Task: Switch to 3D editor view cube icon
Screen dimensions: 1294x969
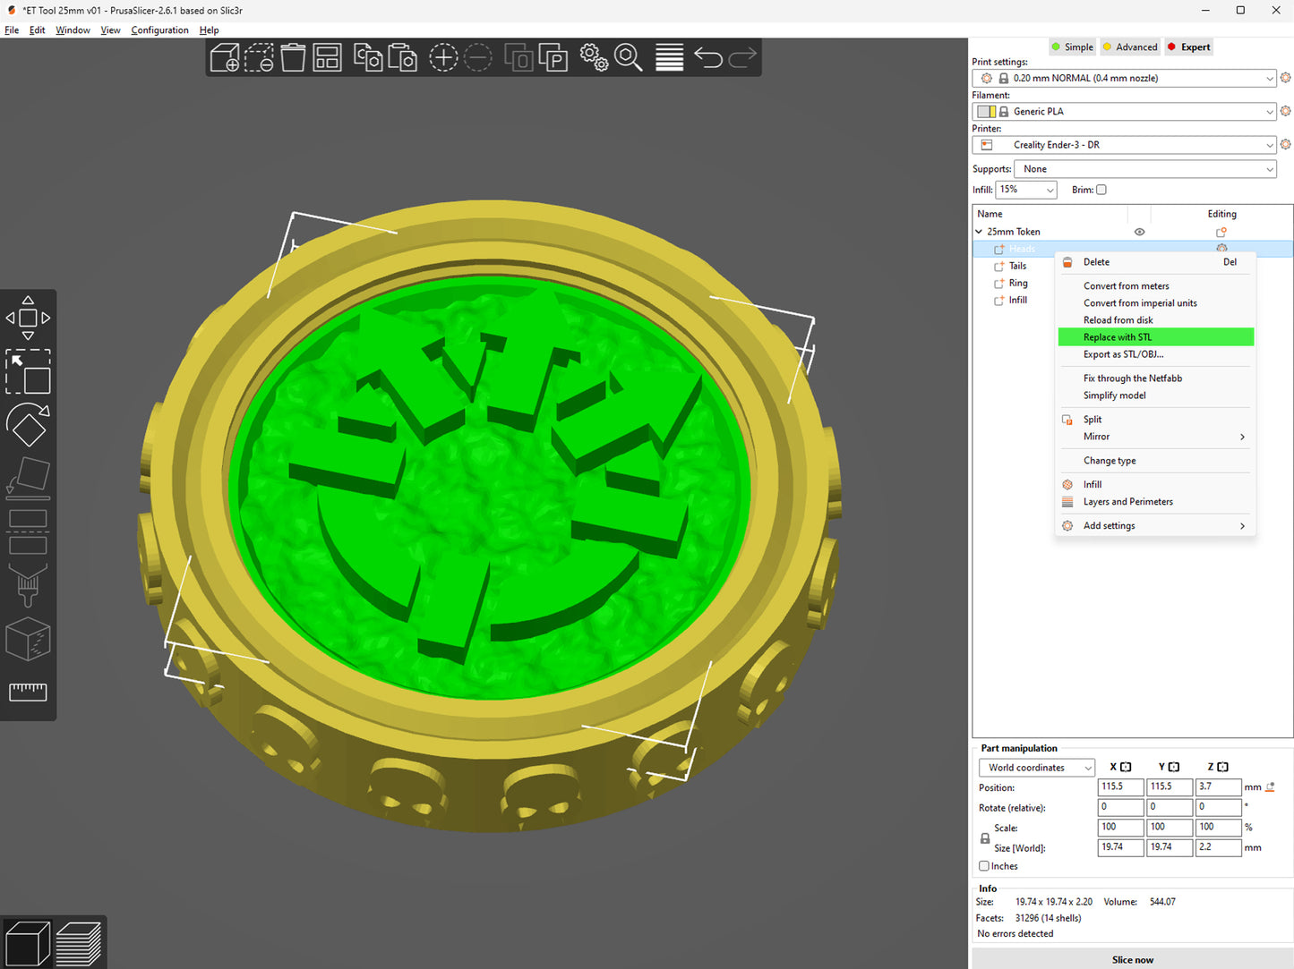Action: (x=28, y=943)
